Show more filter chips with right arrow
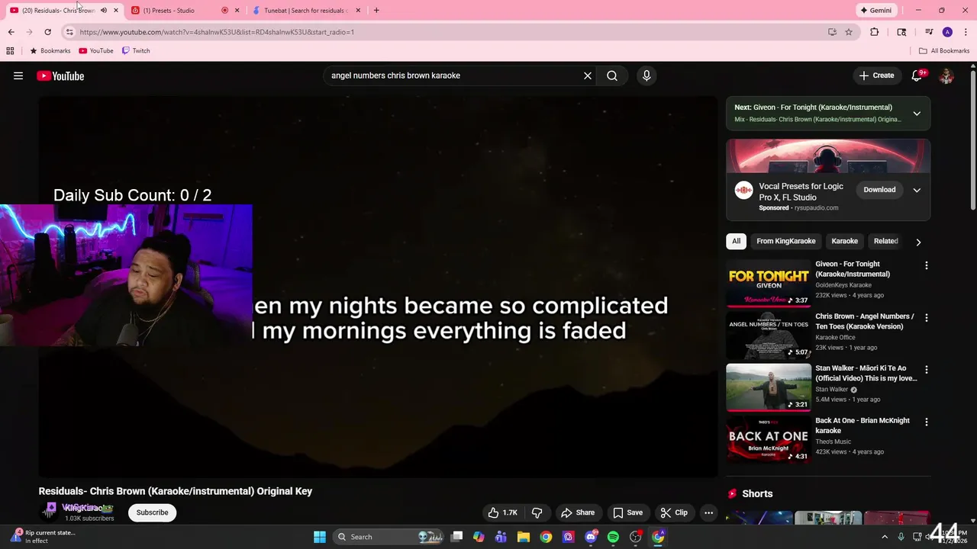The height and width of the screenshot is (549, 977). point(918,242)
